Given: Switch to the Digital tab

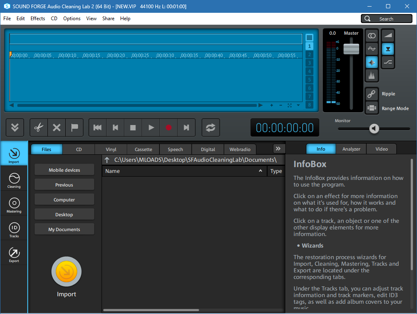Looking at the screenshot, I should pyautogui.click(x=208, y=149).
